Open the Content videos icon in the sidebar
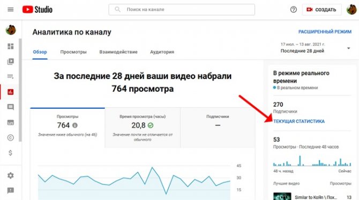The width and height of the screenshot is (359, 200). (x=11, y=61)
